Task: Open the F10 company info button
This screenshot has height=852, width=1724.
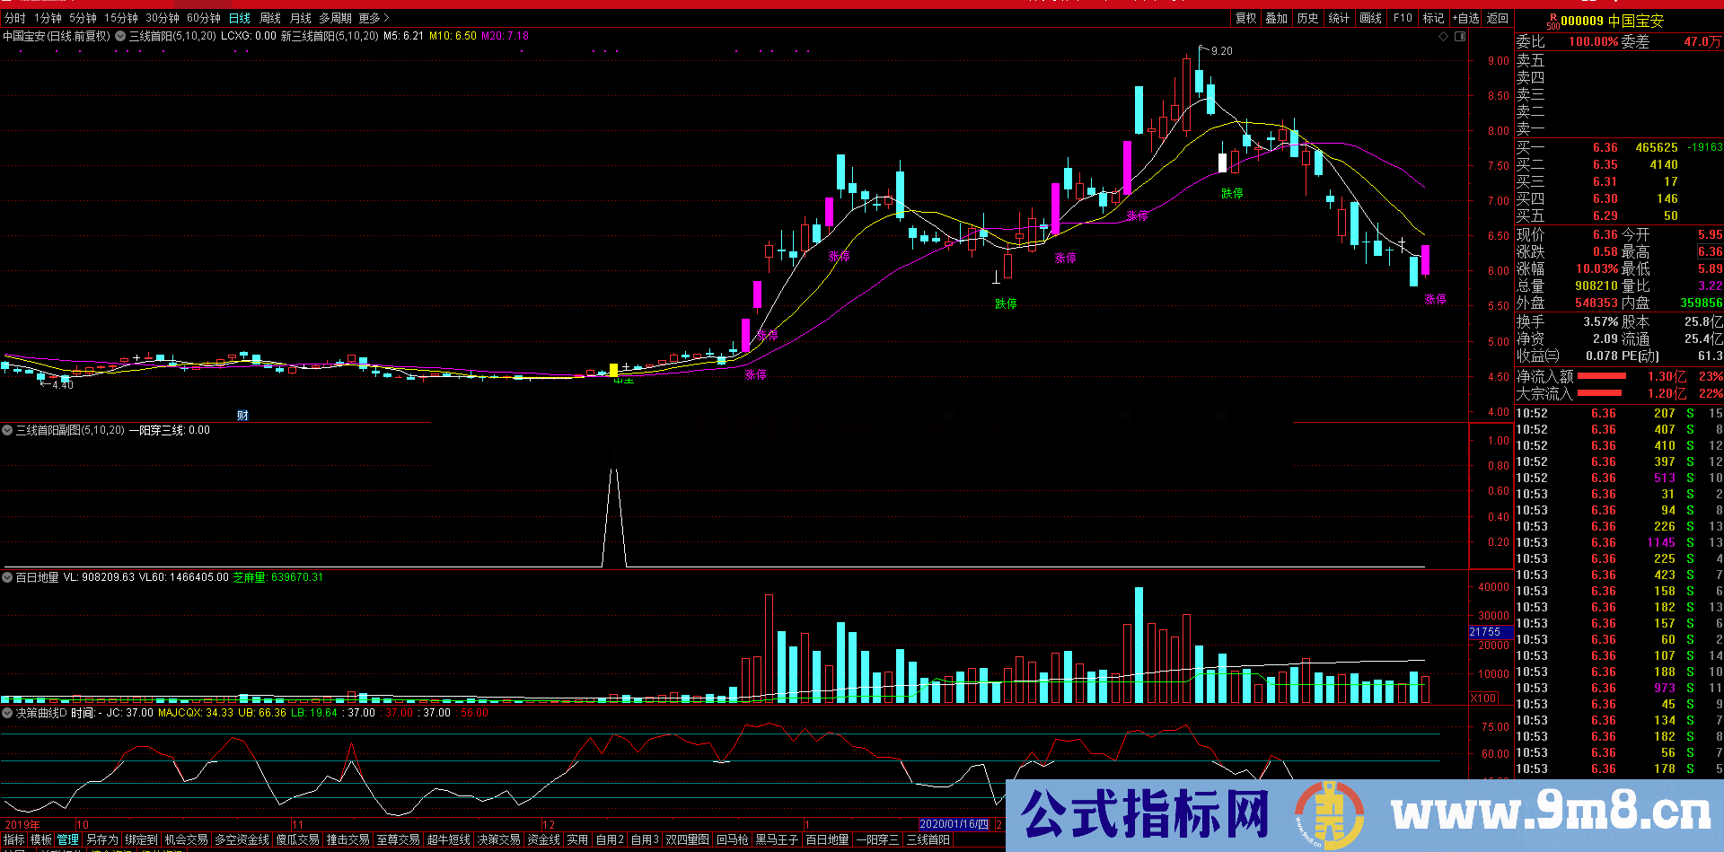Action: (1403, 18)
